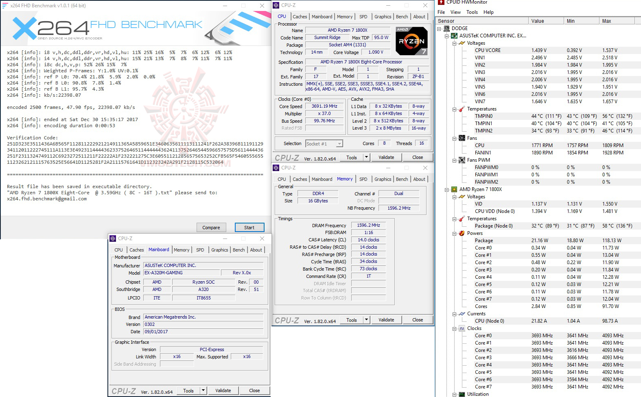
Task: Click the Powers flame icon in HWMonitor
Action: 462,233
